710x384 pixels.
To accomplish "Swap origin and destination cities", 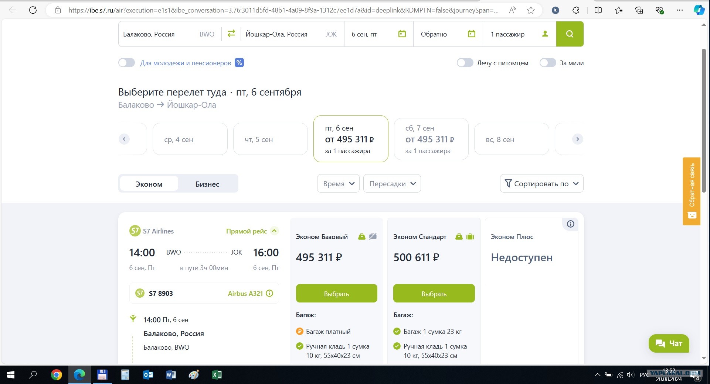I will click(231, 34).
